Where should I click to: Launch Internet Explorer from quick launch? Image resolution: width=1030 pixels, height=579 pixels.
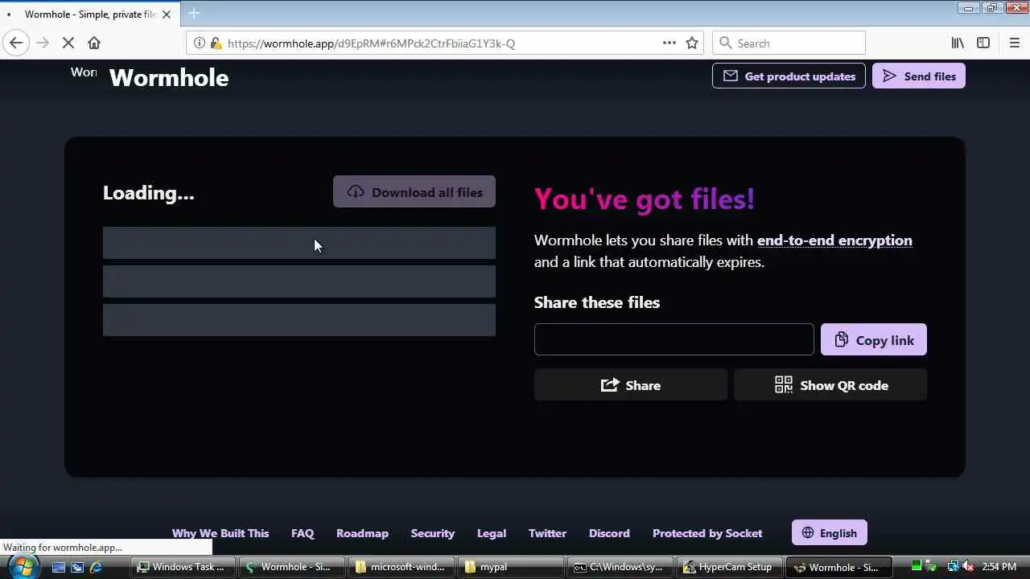click(97, 567)
